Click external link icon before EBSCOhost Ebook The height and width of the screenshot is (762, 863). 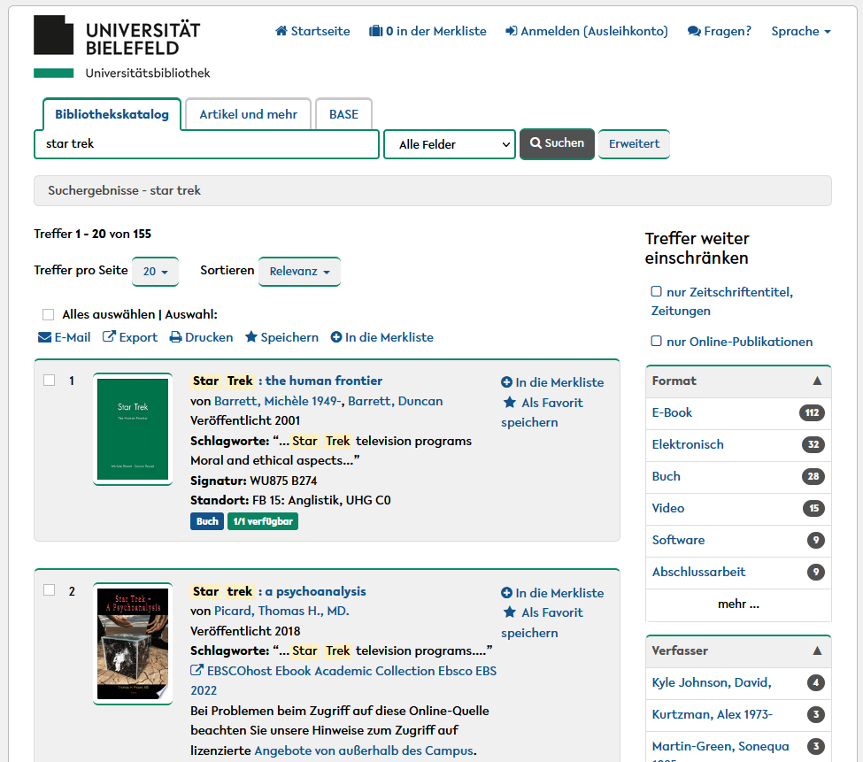click(x=196, y=670)
